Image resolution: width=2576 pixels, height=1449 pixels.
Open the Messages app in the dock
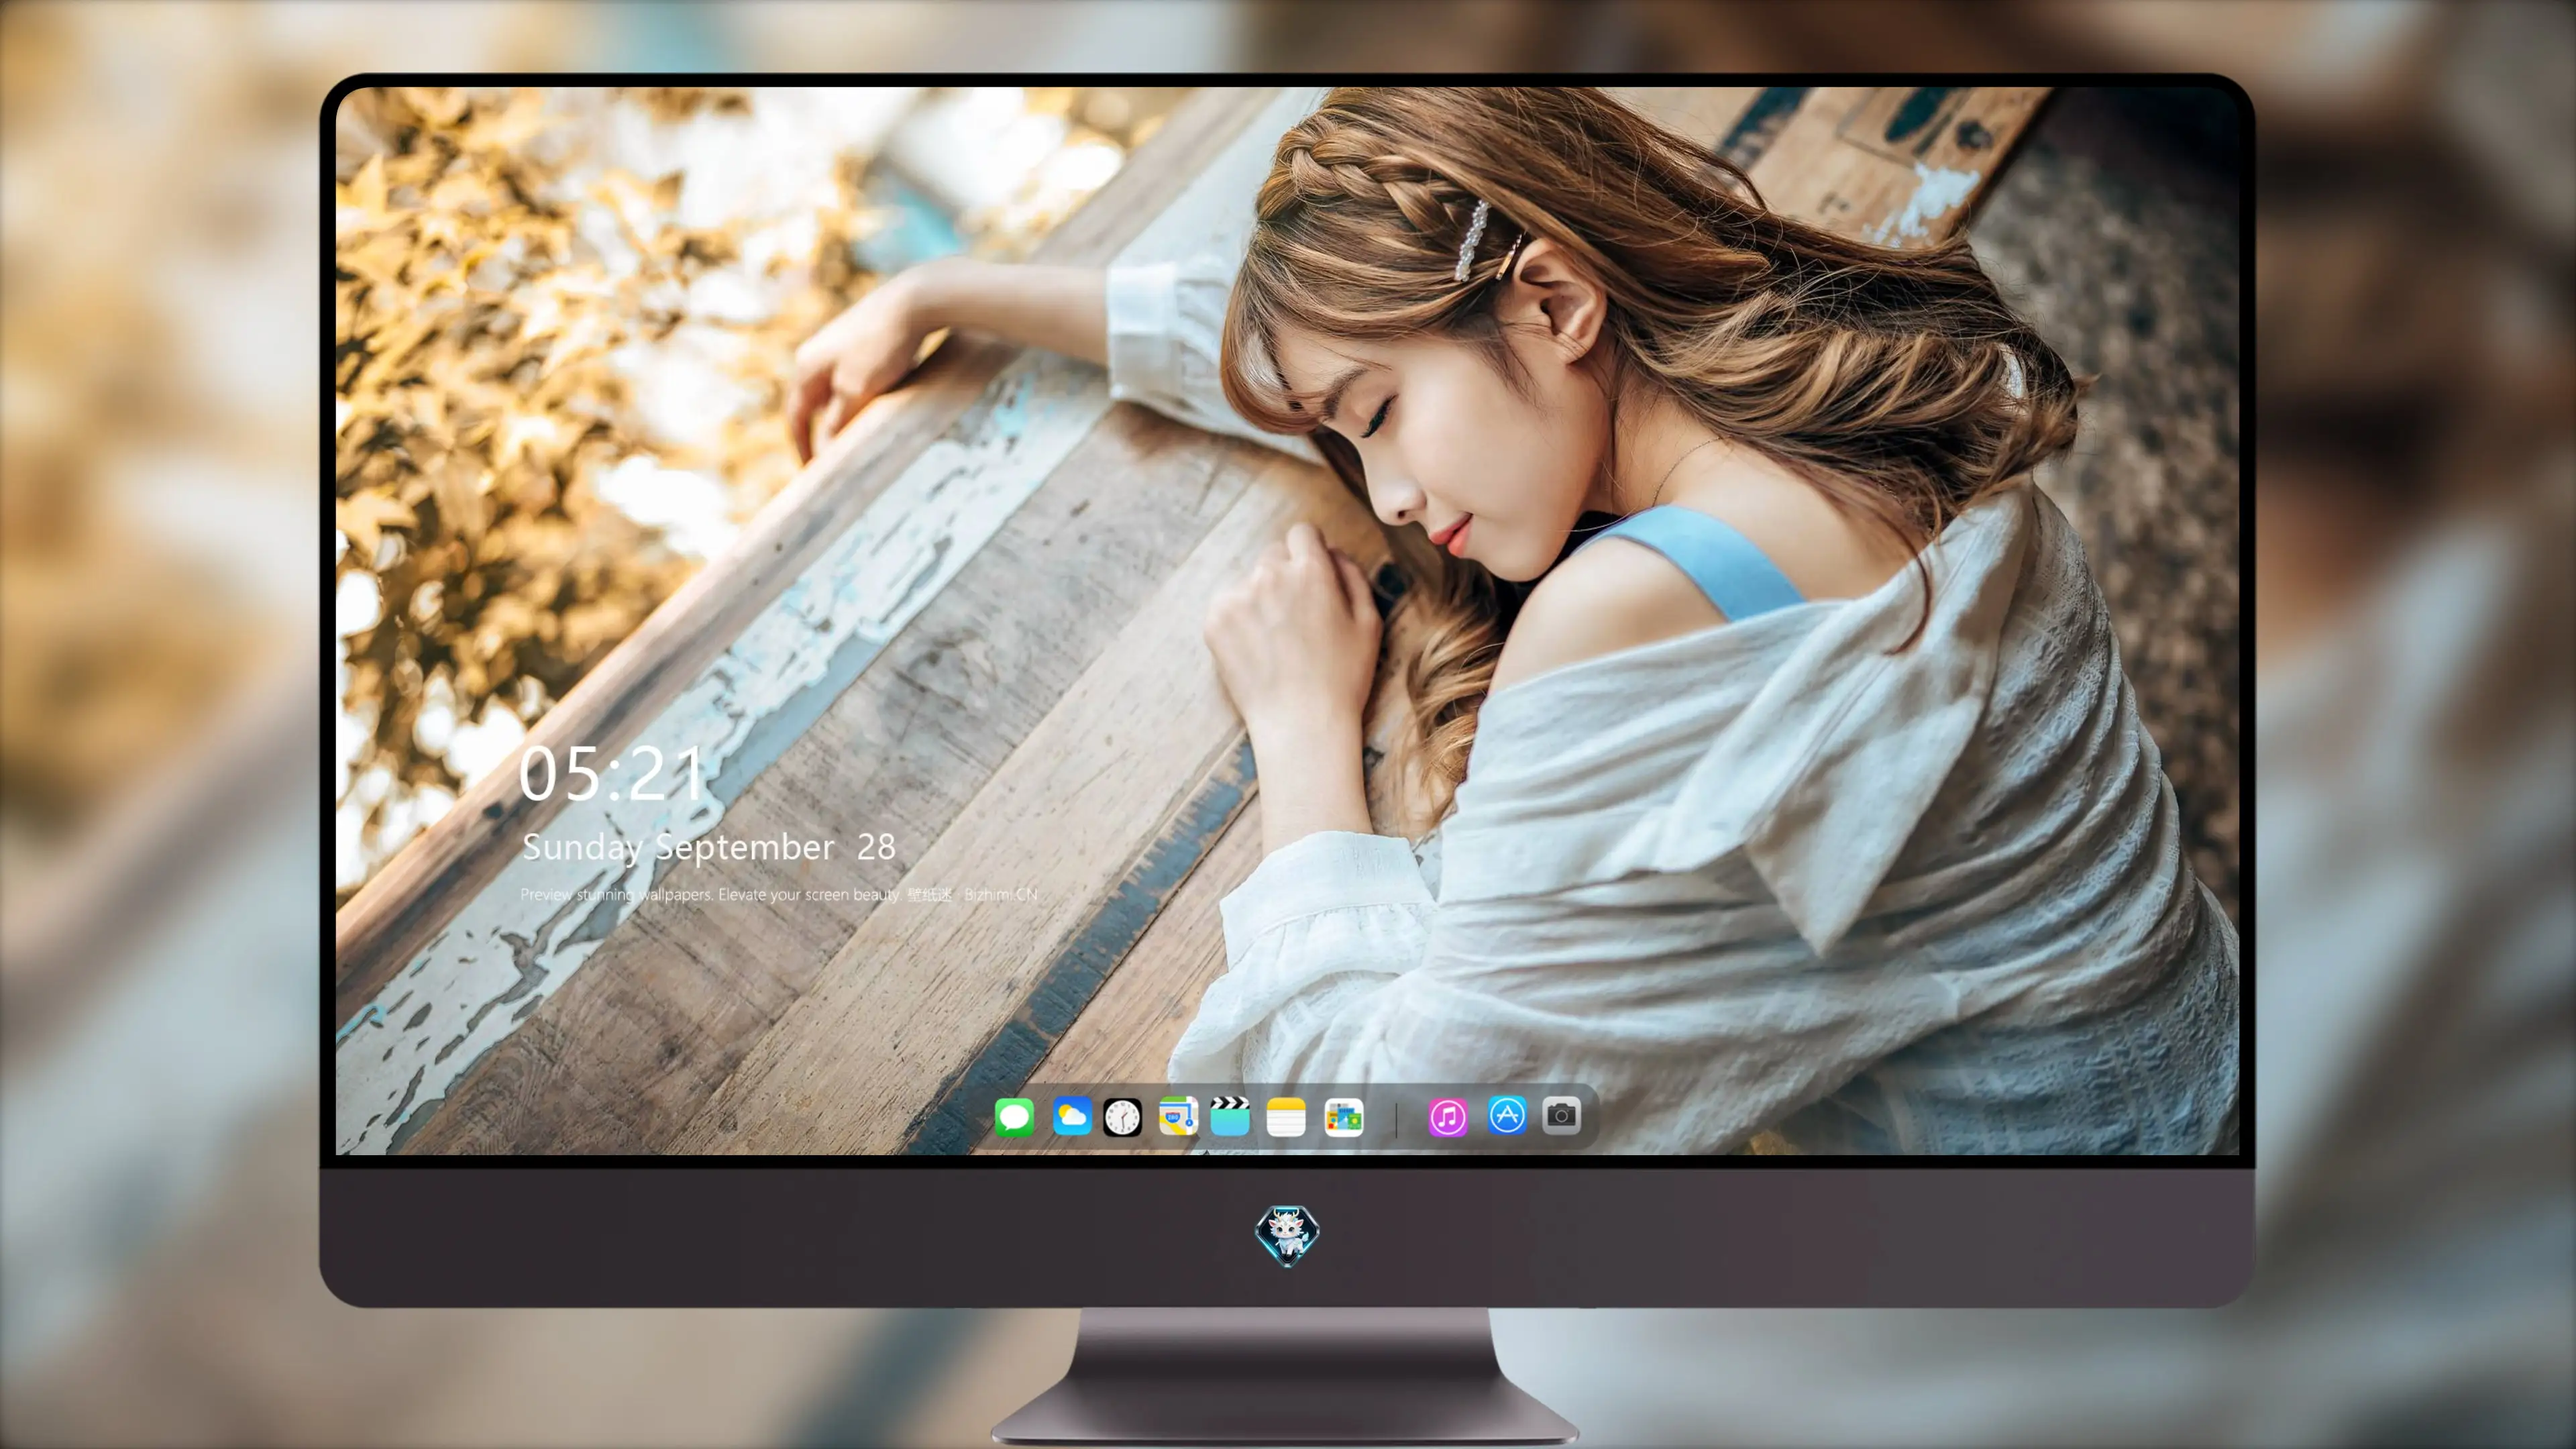[x=1014, y=1117]
